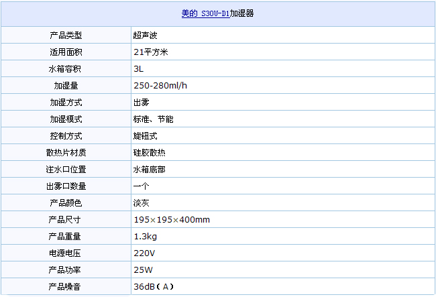Viewport: 436px width, 297px height.
Task: Click the 硅胶散热 value text
Action: (x=149, y=152)
